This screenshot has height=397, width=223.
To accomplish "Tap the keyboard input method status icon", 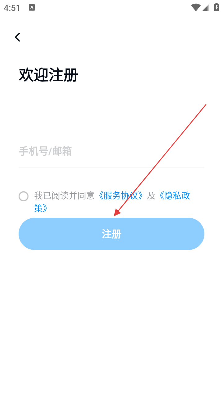I will tap(32, 8).
